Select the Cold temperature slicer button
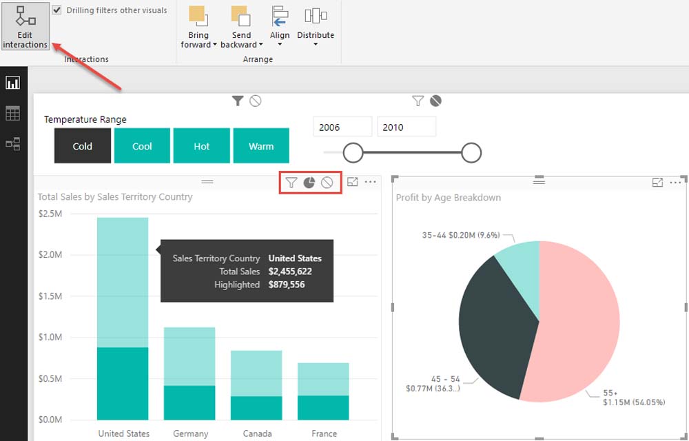Viewport: 689px width, 441px height. 83,146
